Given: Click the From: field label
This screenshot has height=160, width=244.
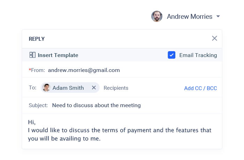Looking at the screenshot, I should click(38, 70).
